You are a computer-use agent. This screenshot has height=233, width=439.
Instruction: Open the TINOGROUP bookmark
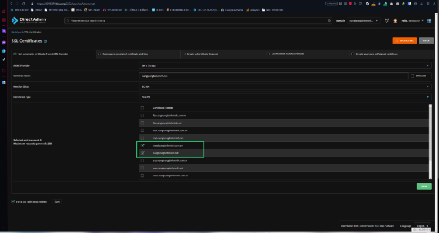coord(19,9)
